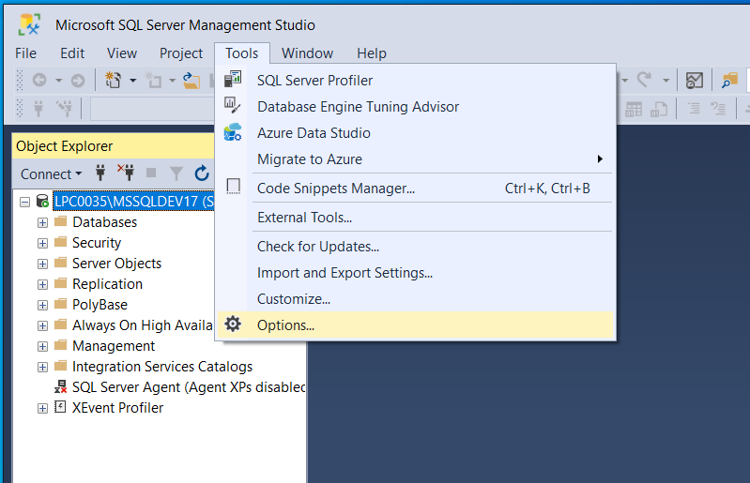Click the Connect plug icon in Object Explorer
The height and width of the screenshot is (483, 750).
(100, 173)
